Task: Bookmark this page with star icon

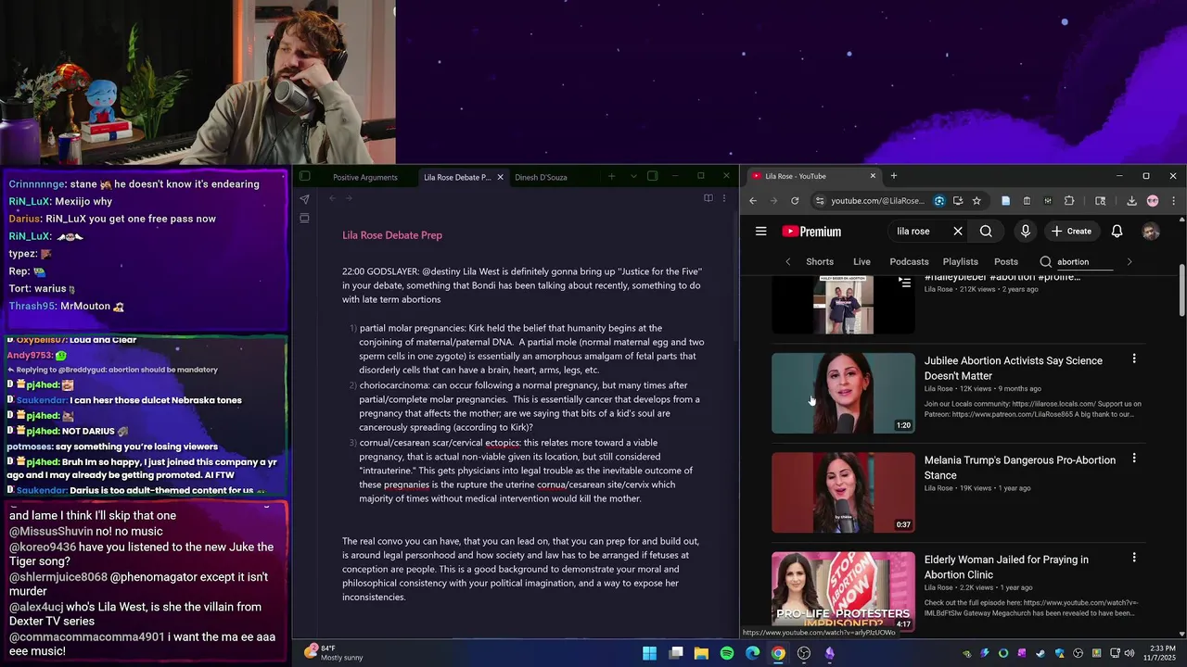Action: (976, 201)
